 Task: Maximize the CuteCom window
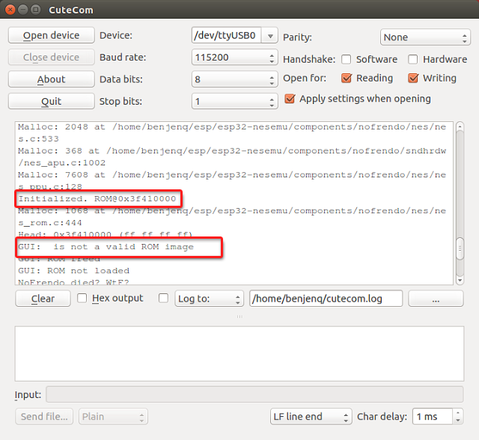[36, 10]
